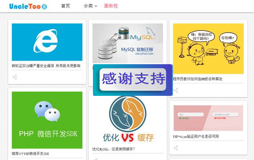
Task: Click the 感谢支持 overlay button
Action: click(133, 79)
